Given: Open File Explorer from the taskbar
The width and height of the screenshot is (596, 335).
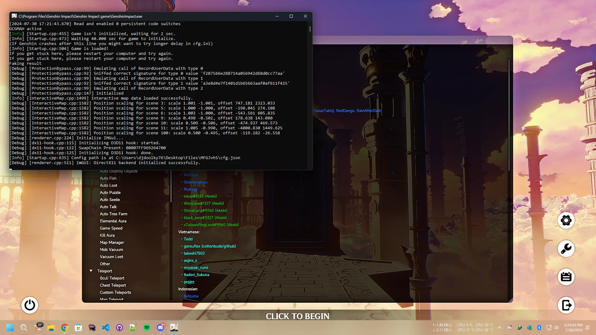Looking at the screenshot, I should point(51,328).
